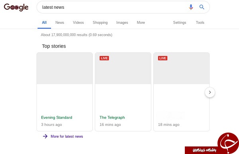The width and height of the screenshot is (239, 154).
Task: Switch to the News tab
Action: (x=60, y=23)
